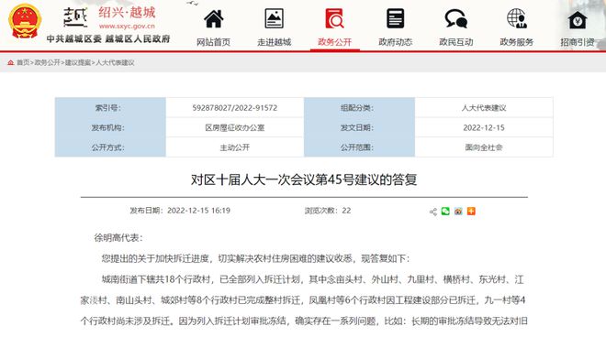The height and width of the screenshot is (337, 606).
Task: Click the generic share icon
Action: (433, 212)
